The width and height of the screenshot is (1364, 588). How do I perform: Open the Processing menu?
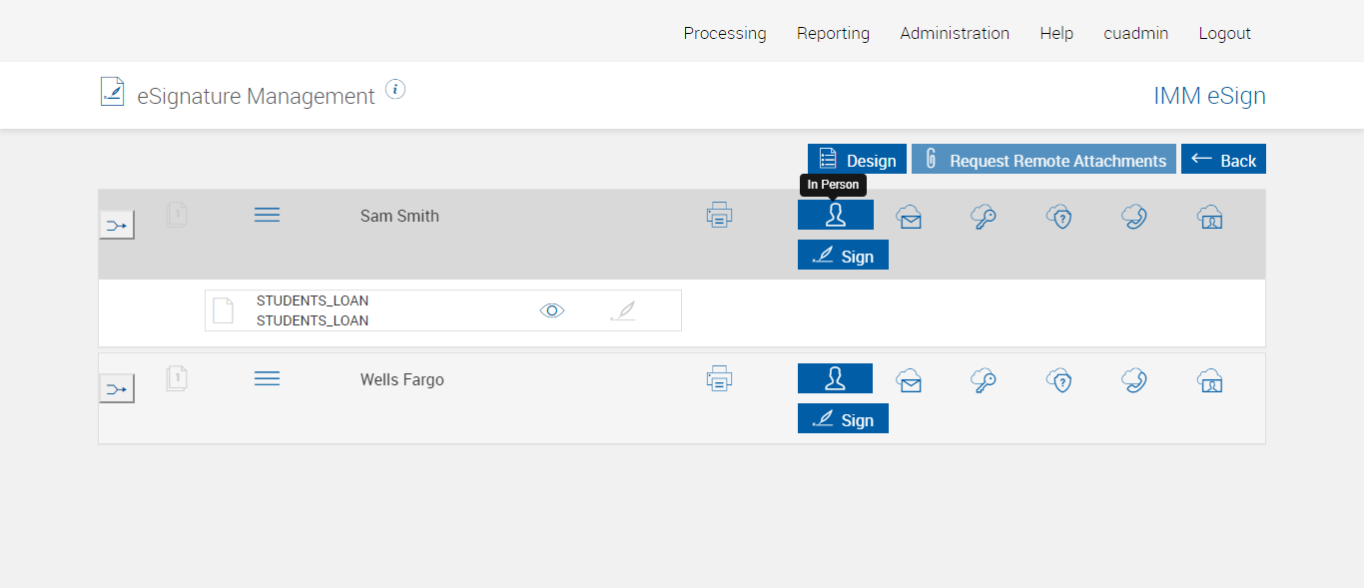pyautogui.click(x=725, y=33)
